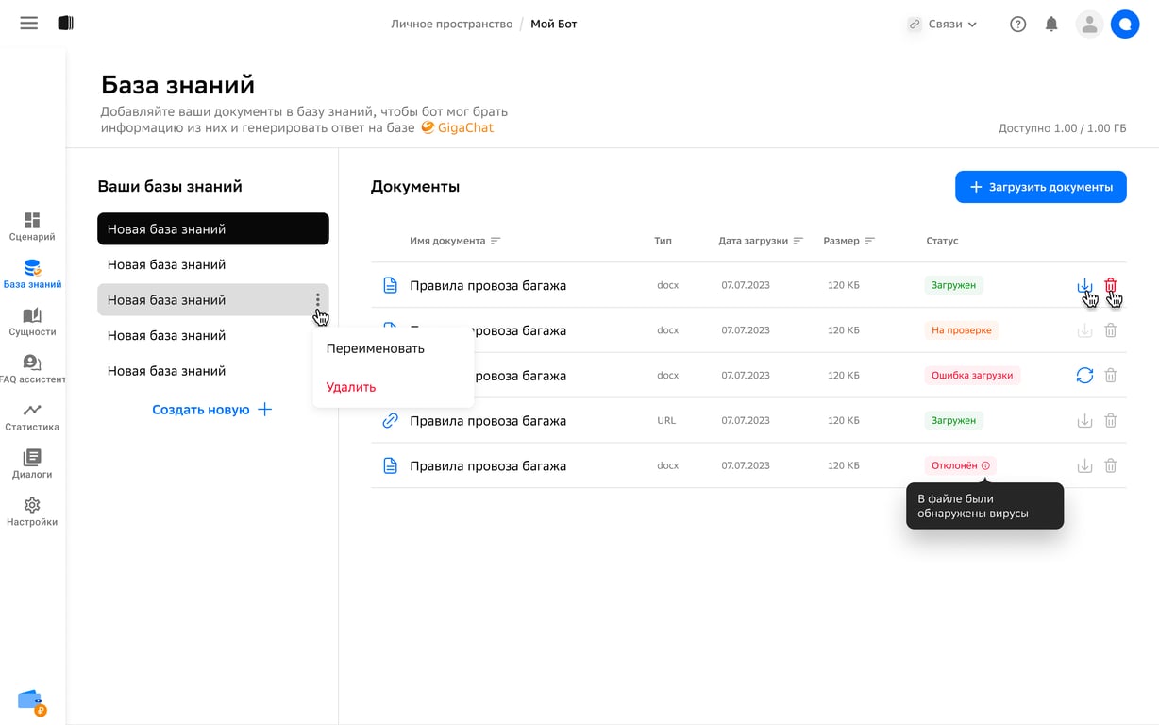Open the notifications bell
Screen dimensions: 1159x725
coord(1051,25)
